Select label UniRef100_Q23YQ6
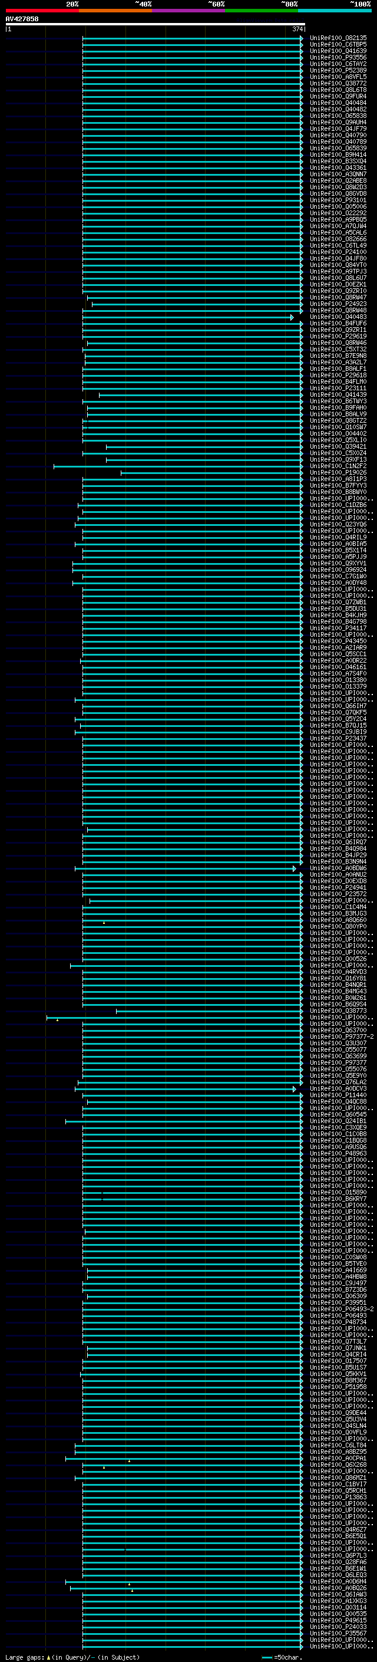 coord(338,525)
